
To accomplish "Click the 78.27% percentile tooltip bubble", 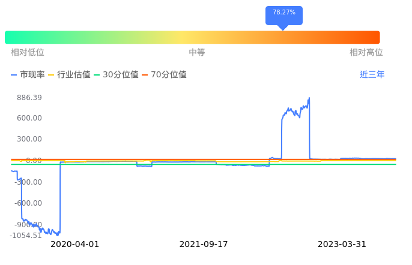I will click(x=283, y=14).
